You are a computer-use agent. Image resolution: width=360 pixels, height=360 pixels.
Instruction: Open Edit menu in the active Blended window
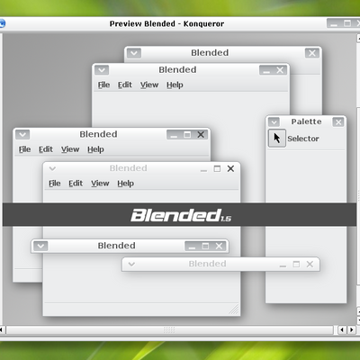(76, 184)
